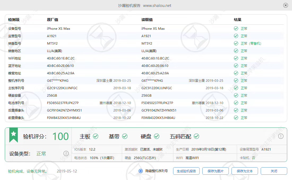Click the 保存为文本 button
The height and width of the screenshot is (180, 292).
(x=245, y=171)
